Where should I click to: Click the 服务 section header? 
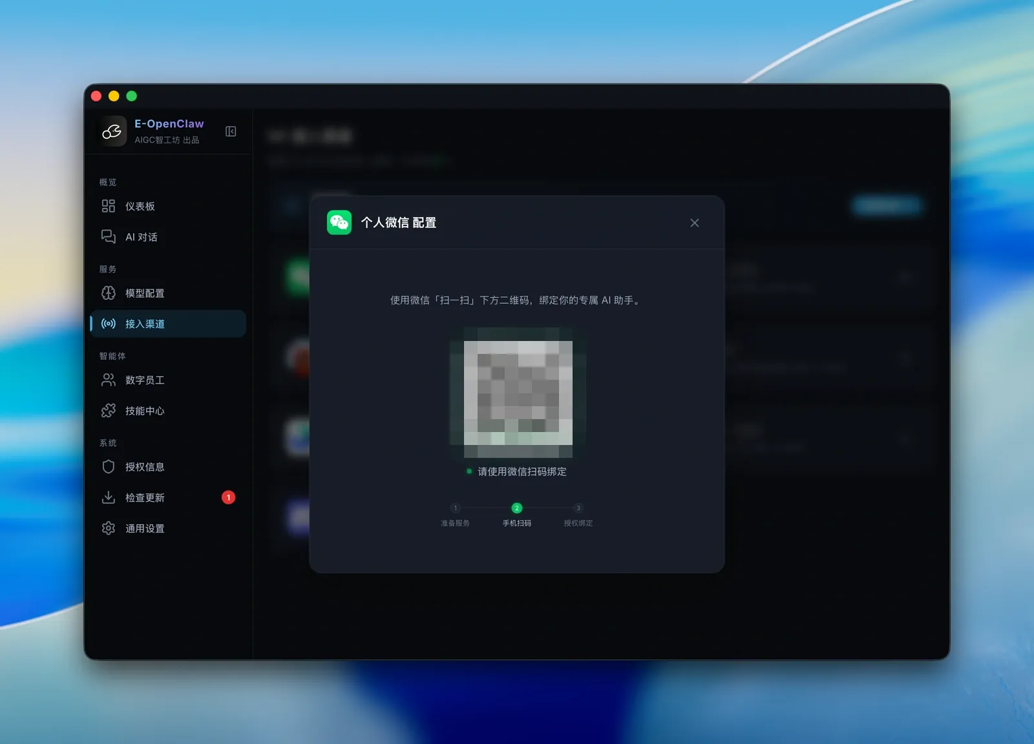pos(108,269)
